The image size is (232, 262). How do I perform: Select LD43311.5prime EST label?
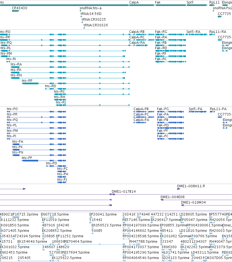point(205,252)
